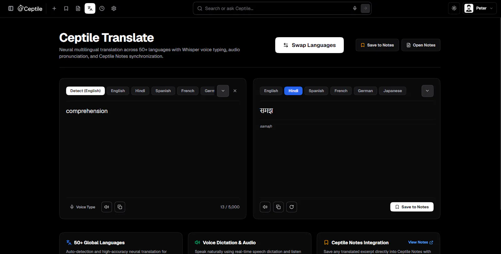Toggle light theme sun icon
The image size is (501, 254).
454,8
